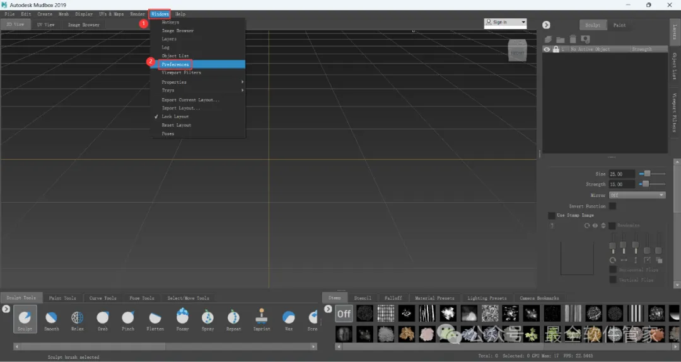Screen dimensions: 681x362
Task: Switch to the Material Presets tab
Action: point(434,298)
